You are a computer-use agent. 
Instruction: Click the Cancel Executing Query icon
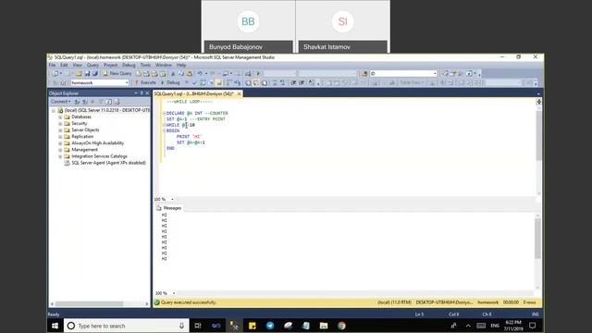point(187,82)
